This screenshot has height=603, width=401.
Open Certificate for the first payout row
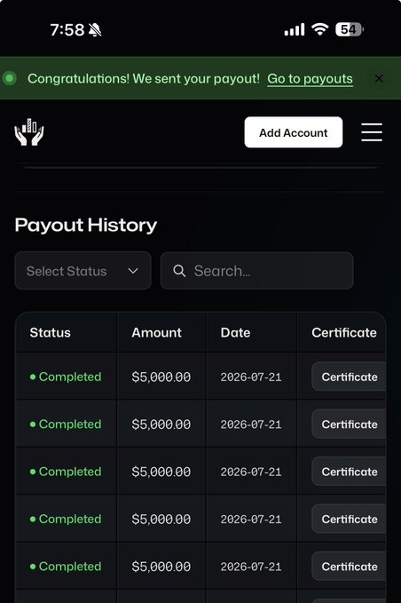[x=349, y=377]
